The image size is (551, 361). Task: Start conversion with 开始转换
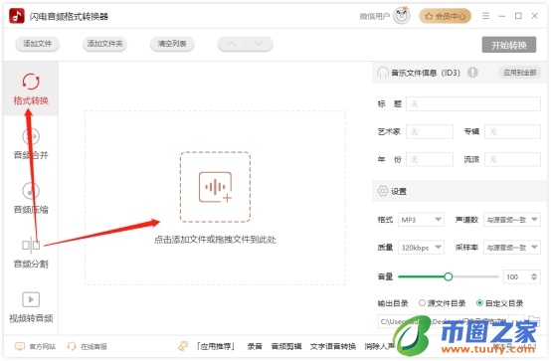[x=509, y=45]
